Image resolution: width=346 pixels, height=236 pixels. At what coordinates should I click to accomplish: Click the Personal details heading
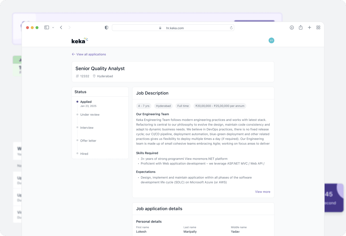[x=149, y=222]
